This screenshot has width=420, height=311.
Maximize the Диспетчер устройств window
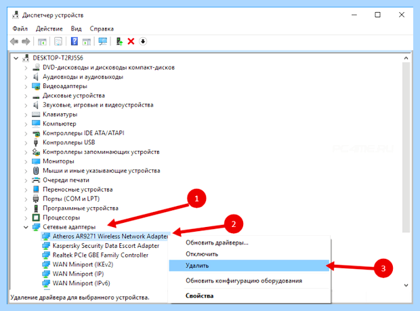[x=377, y=15]
